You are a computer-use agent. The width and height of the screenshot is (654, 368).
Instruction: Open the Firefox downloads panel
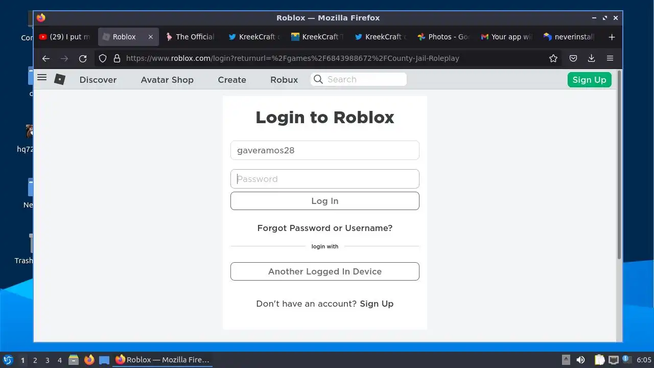point(591,58)
